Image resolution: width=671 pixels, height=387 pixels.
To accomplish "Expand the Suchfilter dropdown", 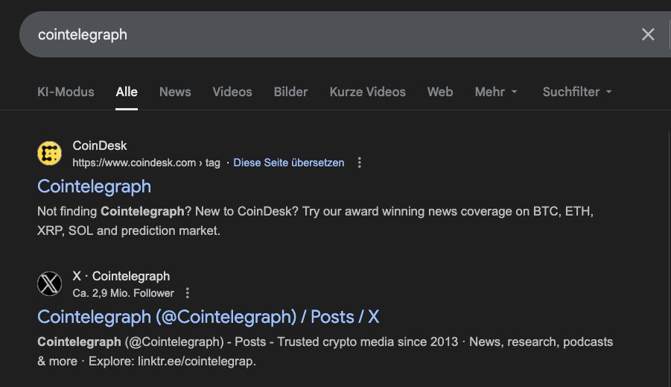I will pyautogui.click(x=577, y=92).
